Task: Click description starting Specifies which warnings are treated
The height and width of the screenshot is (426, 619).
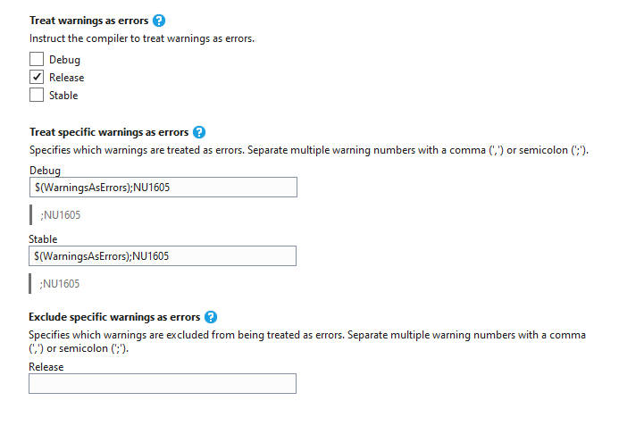Action: click(x=309, y=150)
